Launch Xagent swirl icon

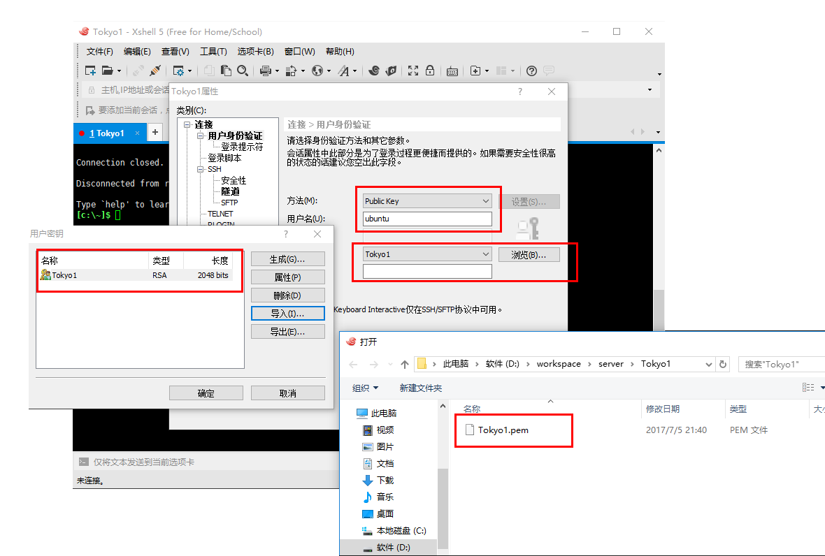click(374, 71)
